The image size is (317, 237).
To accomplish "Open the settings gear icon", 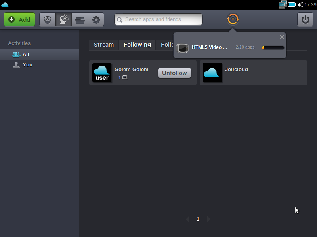I will 96,19.
